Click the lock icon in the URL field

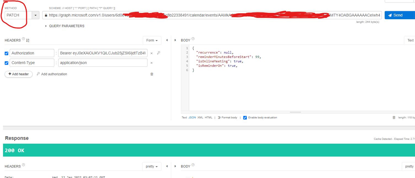tap(46, 15)
